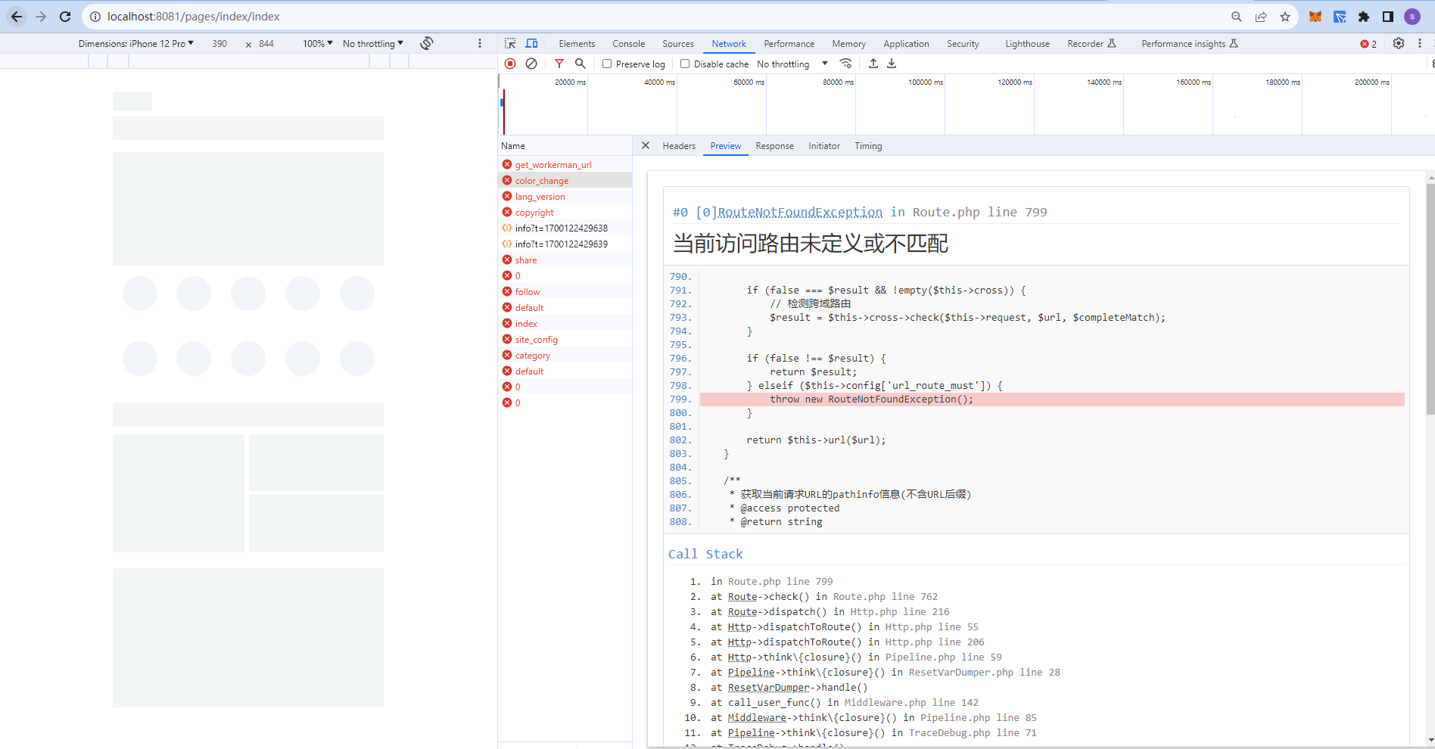Screen dimensions: 1435x749
Task: Enable Disable cache checkbox
Action: pos(685,64)
